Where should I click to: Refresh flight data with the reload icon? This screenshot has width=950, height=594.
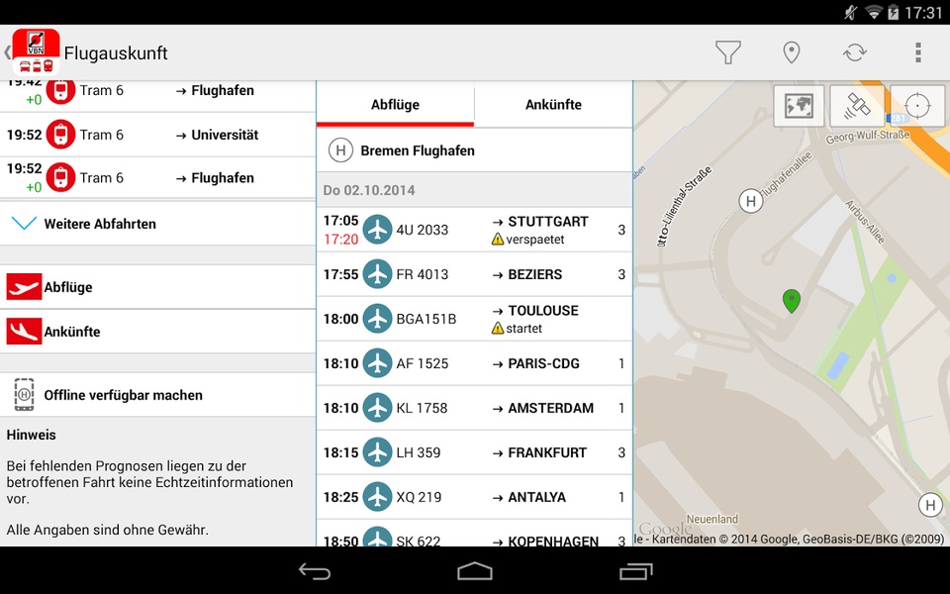click(x=854, y=52)
